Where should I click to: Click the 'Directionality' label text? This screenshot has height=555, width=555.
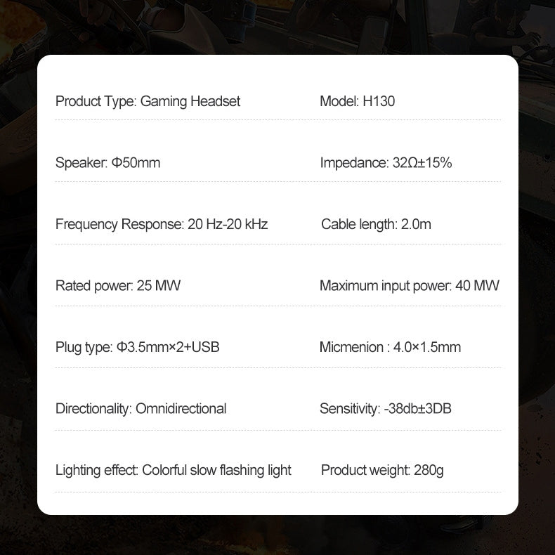(93, 409)
